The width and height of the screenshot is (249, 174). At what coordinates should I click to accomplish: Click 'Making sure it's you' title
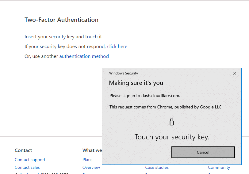pyautogui.click(x=136, y=83)
